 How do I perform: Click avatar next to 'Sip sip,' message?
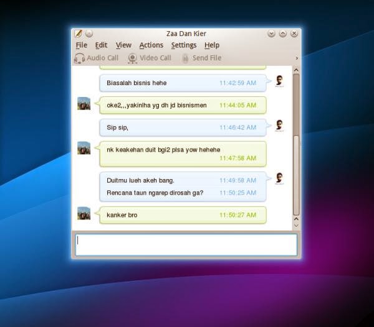point(279,126)
